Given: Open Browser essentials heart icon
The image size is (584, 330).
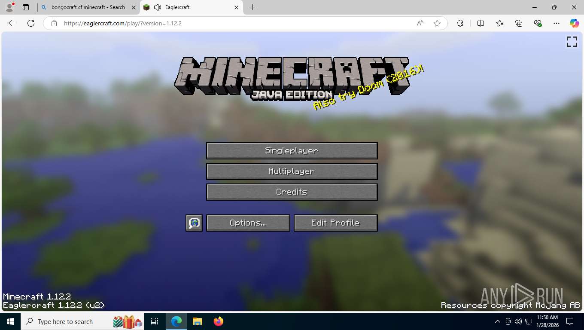Looking at the screenshot, I should 538,23.
